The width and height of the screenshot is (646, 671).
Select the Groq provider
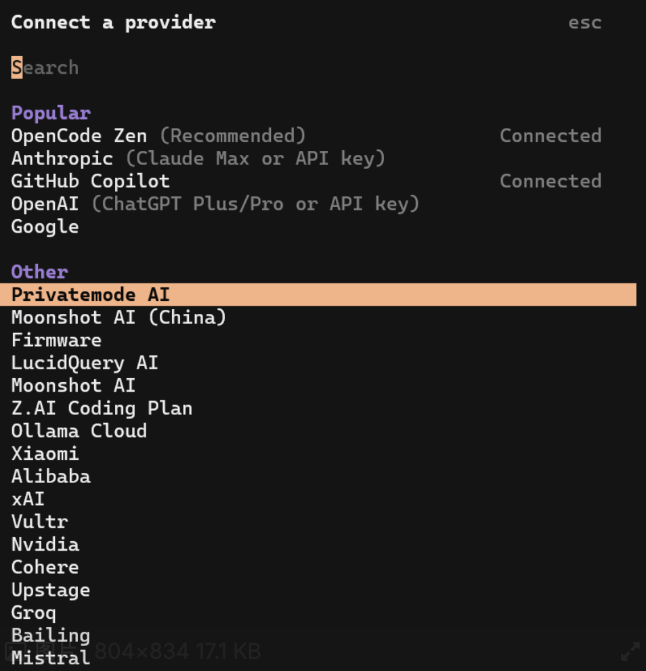[x=33, y=612]
